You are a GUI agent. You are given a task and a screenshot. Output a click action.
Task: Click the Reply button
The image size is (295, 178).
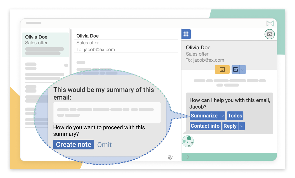[230, 126]
